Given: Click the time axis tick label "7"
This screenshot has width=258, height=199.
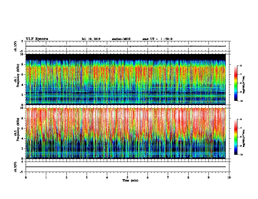Looking at the screenshot, I should [x=168, y=178].
